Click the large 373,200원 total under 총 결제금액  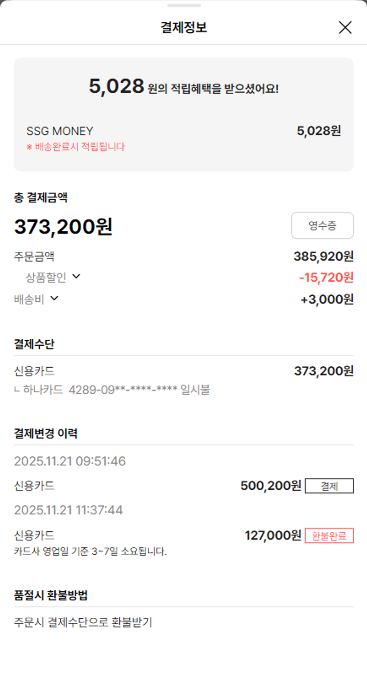tap(63, 227)
